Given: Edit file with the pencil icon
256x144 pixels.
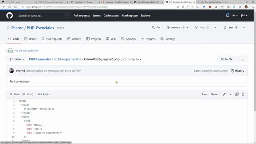Looking at the screenshot, I should [224, 94].
